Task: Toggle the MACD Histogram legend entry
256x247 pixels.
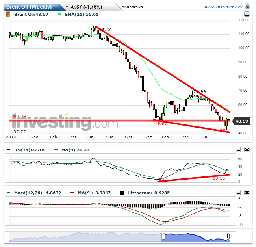Action: [x=121, y=193]
